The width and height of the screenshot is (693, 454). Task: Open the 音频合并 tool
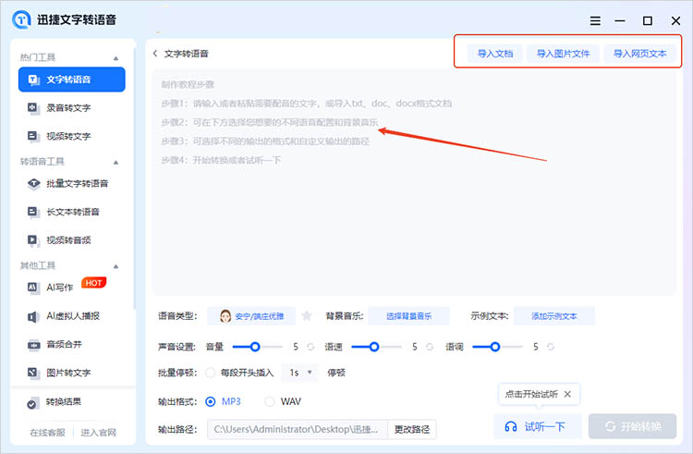pyautogui.click(x=71, y=344)
